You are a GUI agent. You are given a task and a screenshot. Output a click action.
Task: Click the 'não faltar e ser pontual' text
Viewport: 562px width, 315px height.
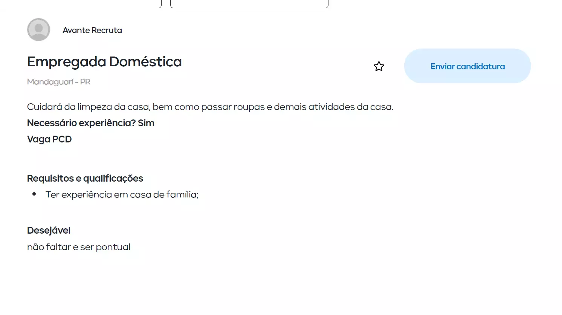[79, 247]
